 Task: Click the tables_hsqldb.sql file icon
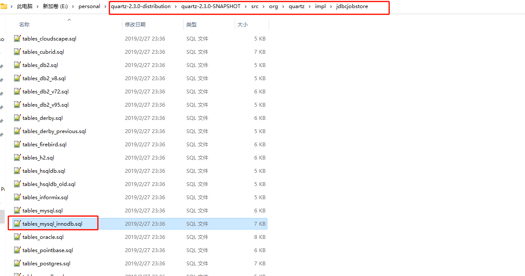[17, 171]
